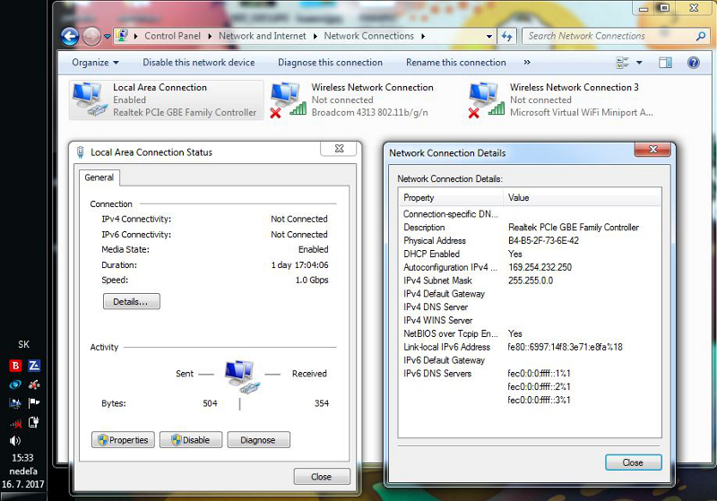Open the Organize menu
Screen dimensions: 717x501
pyautogui.click(x=95, y=63)
